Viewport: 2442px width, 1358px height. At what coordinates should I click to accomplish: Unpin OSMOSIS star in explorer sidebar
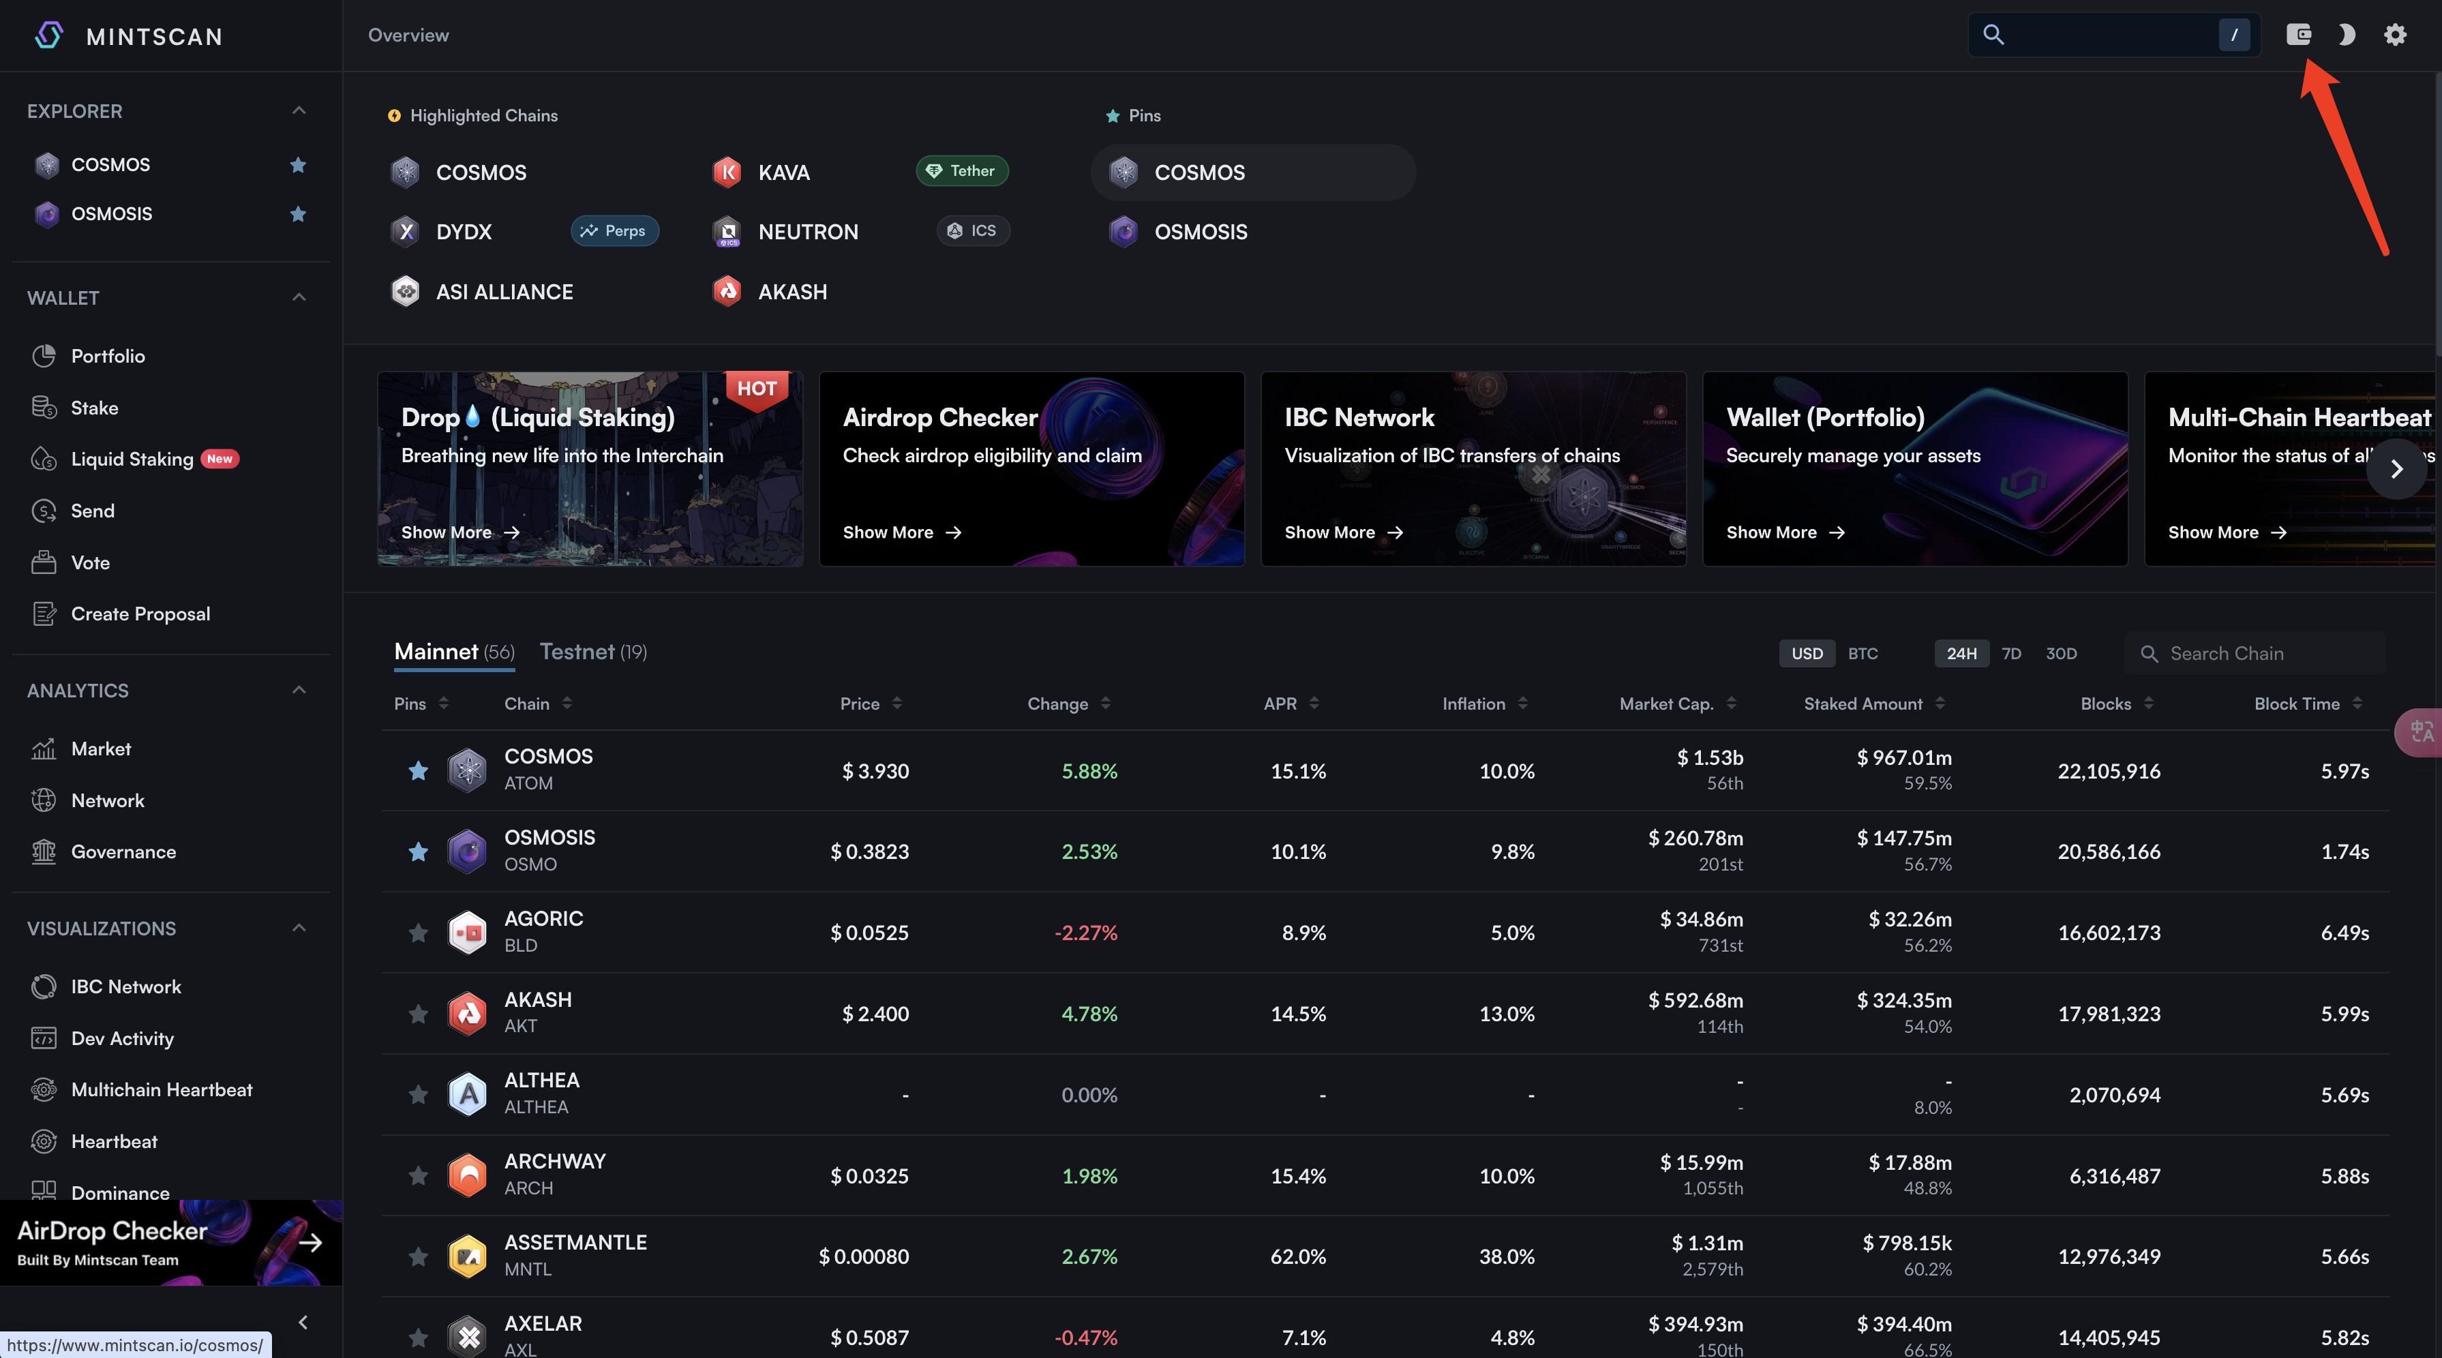(298, 214)
